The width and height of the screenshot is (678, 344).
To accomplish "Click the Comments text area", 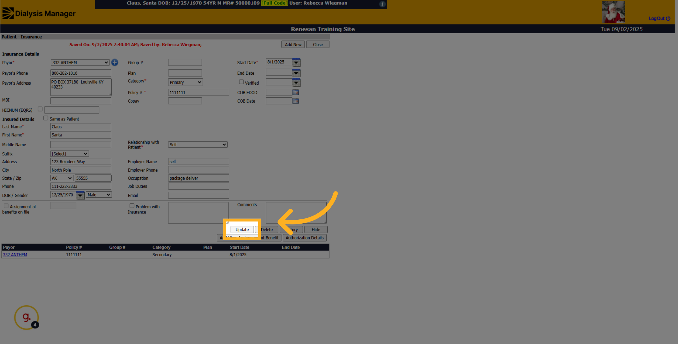I will click(x=296, y=213).
